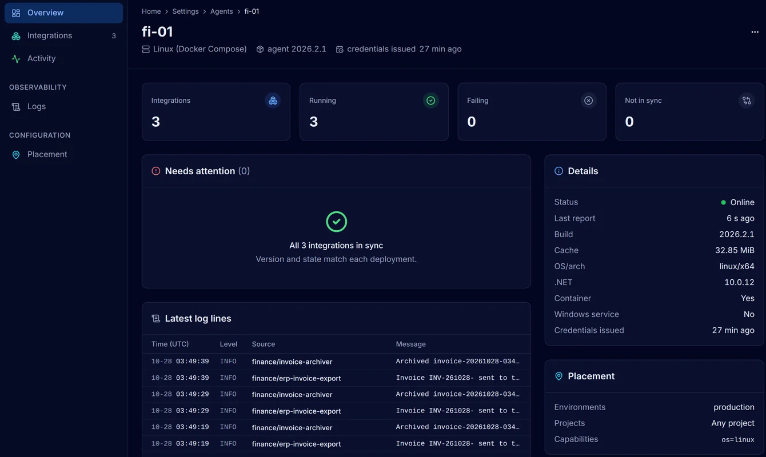This screenshot has height=457, width=766.
Task: Click the Cache value 32.85 MiB
Action: point(735,250)
